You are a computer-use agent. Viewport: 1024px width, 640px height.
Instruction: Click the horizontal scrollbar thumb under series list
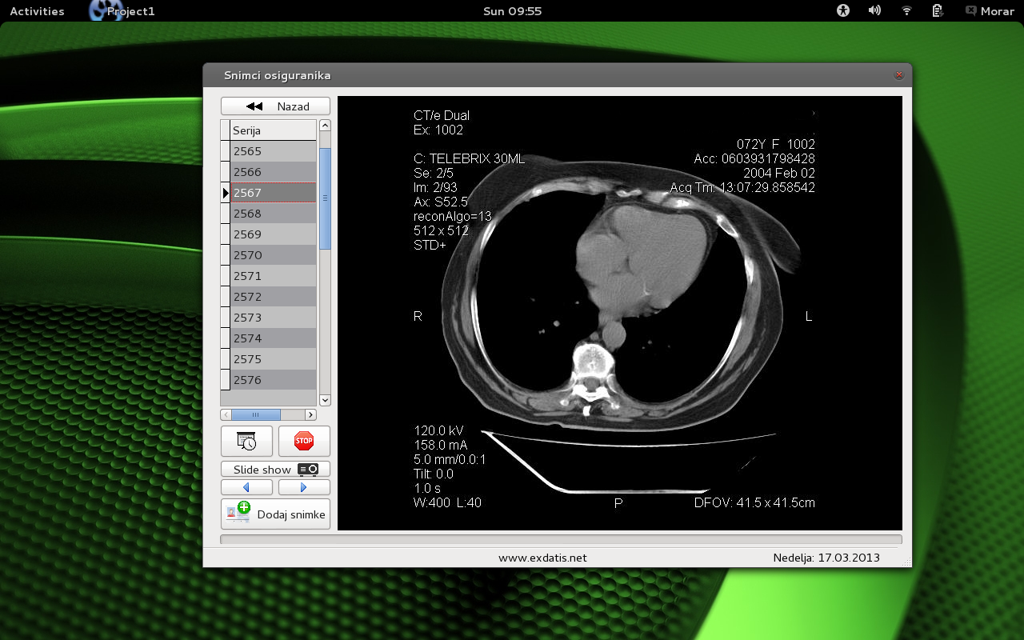click(256, 415)
